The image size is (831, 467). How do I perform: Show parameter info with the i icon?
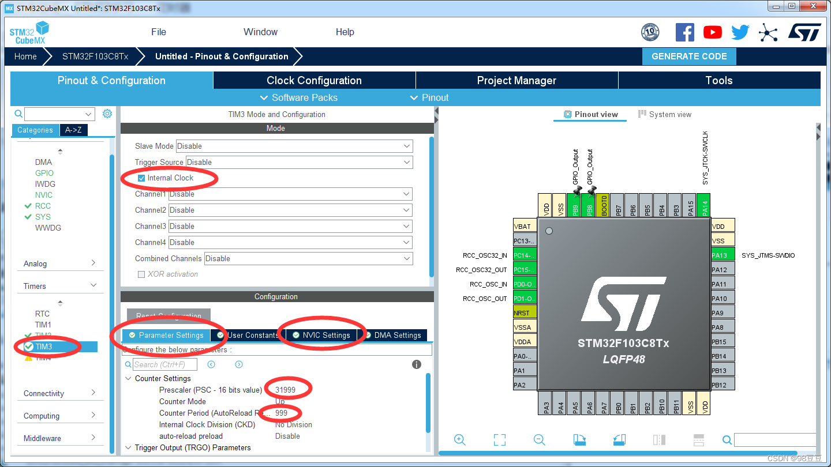click(x=417, y=364)
